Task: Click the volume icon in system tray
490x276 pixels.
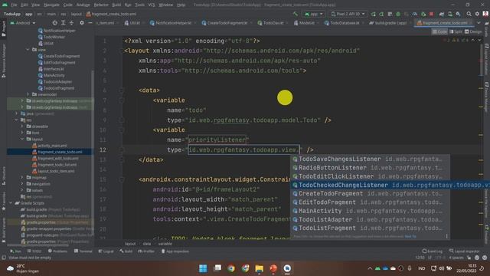Action: click(x=442, y=268)
